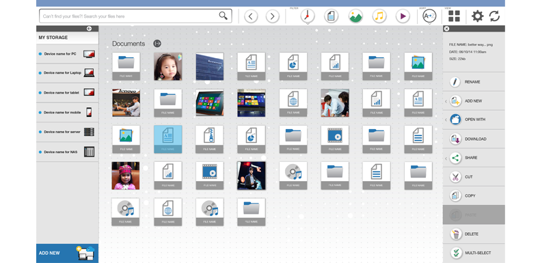Click ADD NEW in the actions panel
540x263 pixels.
pyautogui.click(x=474, y=101)
